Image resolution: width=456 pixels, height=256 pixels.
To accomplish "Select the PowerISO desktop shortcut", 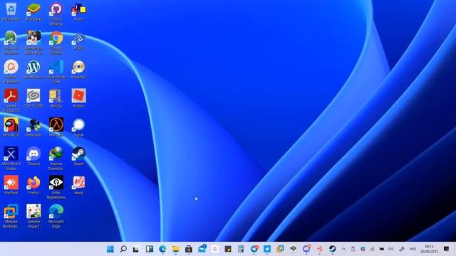I will coord(79,69).
